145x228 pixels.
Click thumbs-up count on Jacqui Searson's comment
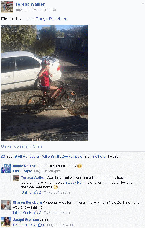[41, 225]
